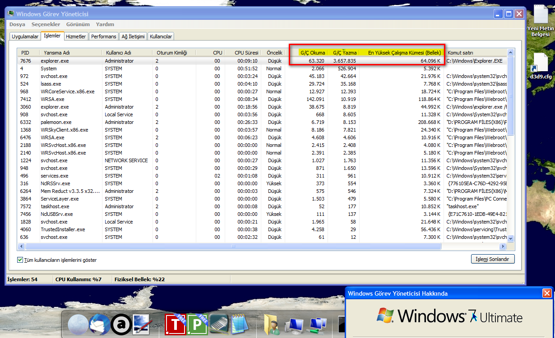
Task: Select the ServiceLayer.exe process row
Action: (263, 199)
